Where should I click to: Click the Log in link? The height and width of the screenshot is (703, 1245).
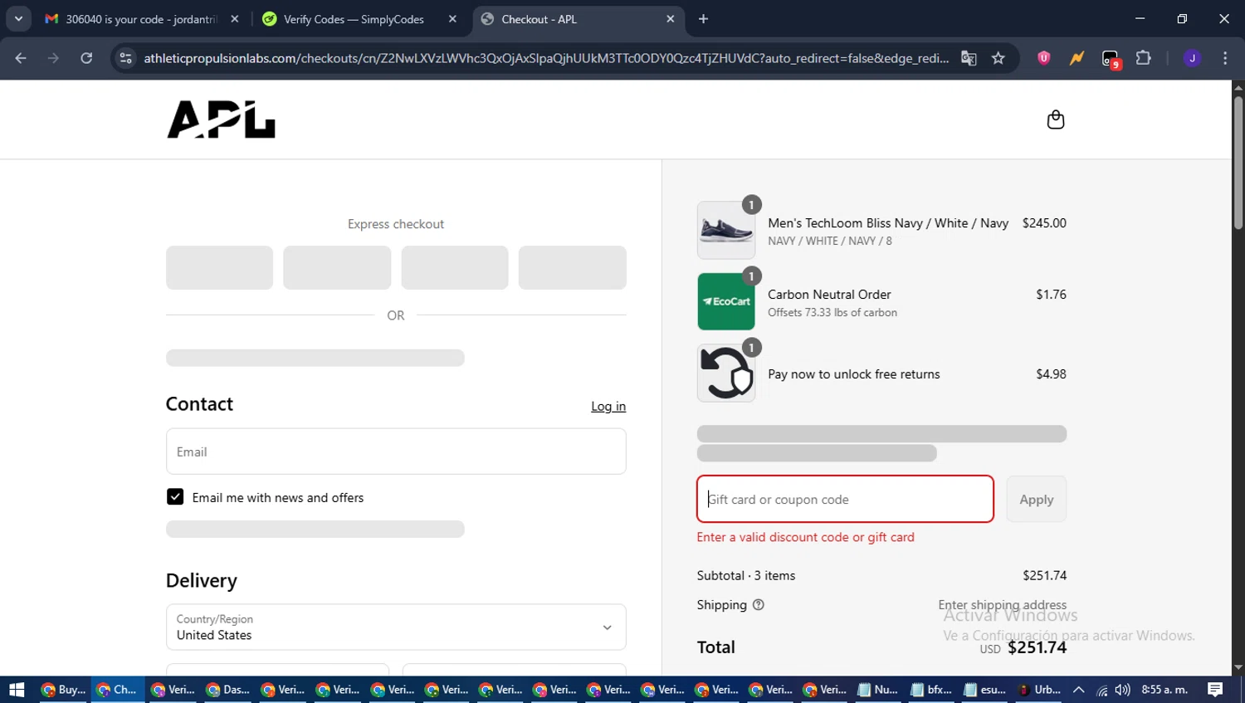[608, 407]
